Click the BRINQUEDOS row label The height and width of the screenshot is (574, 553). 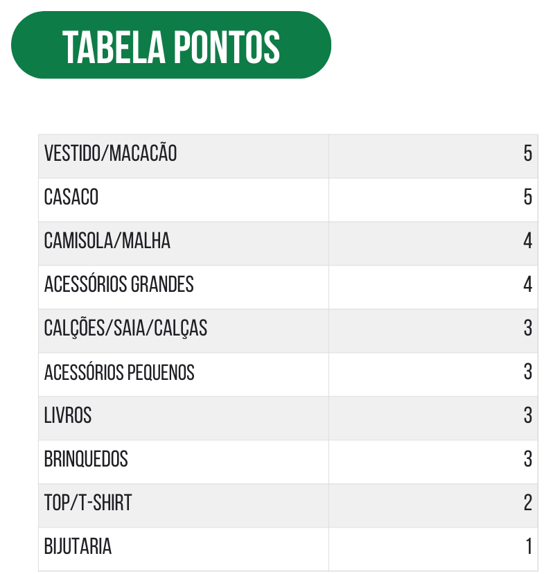pyautogui.click(x=86, y=459)
